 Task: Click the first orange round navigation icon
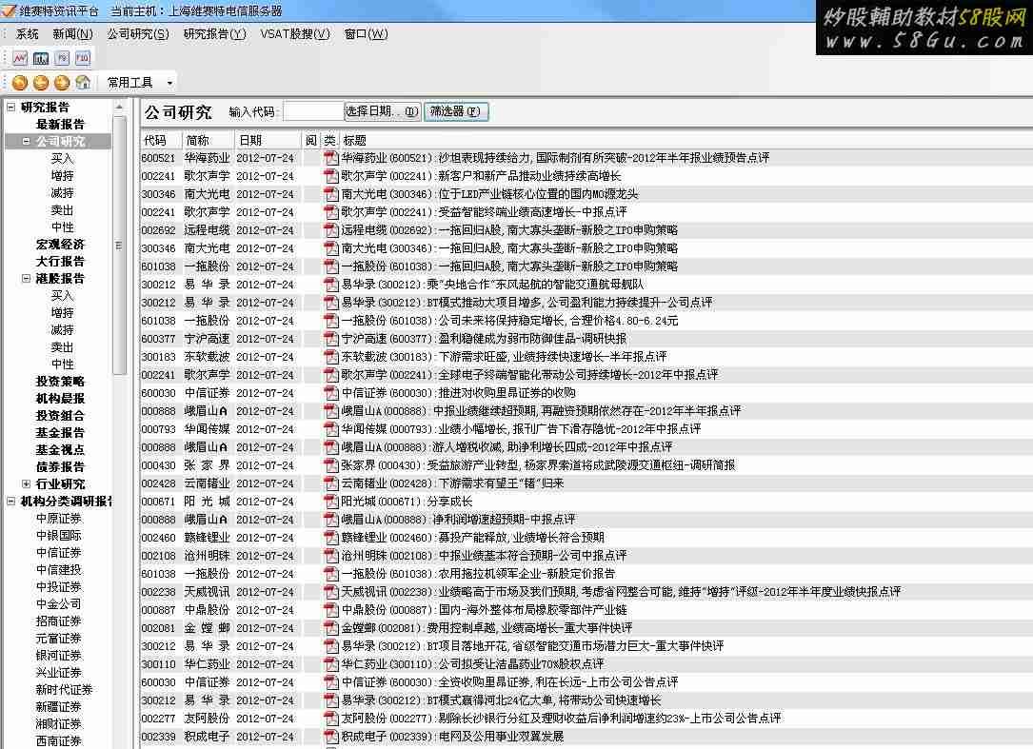[x=20, y=83]
